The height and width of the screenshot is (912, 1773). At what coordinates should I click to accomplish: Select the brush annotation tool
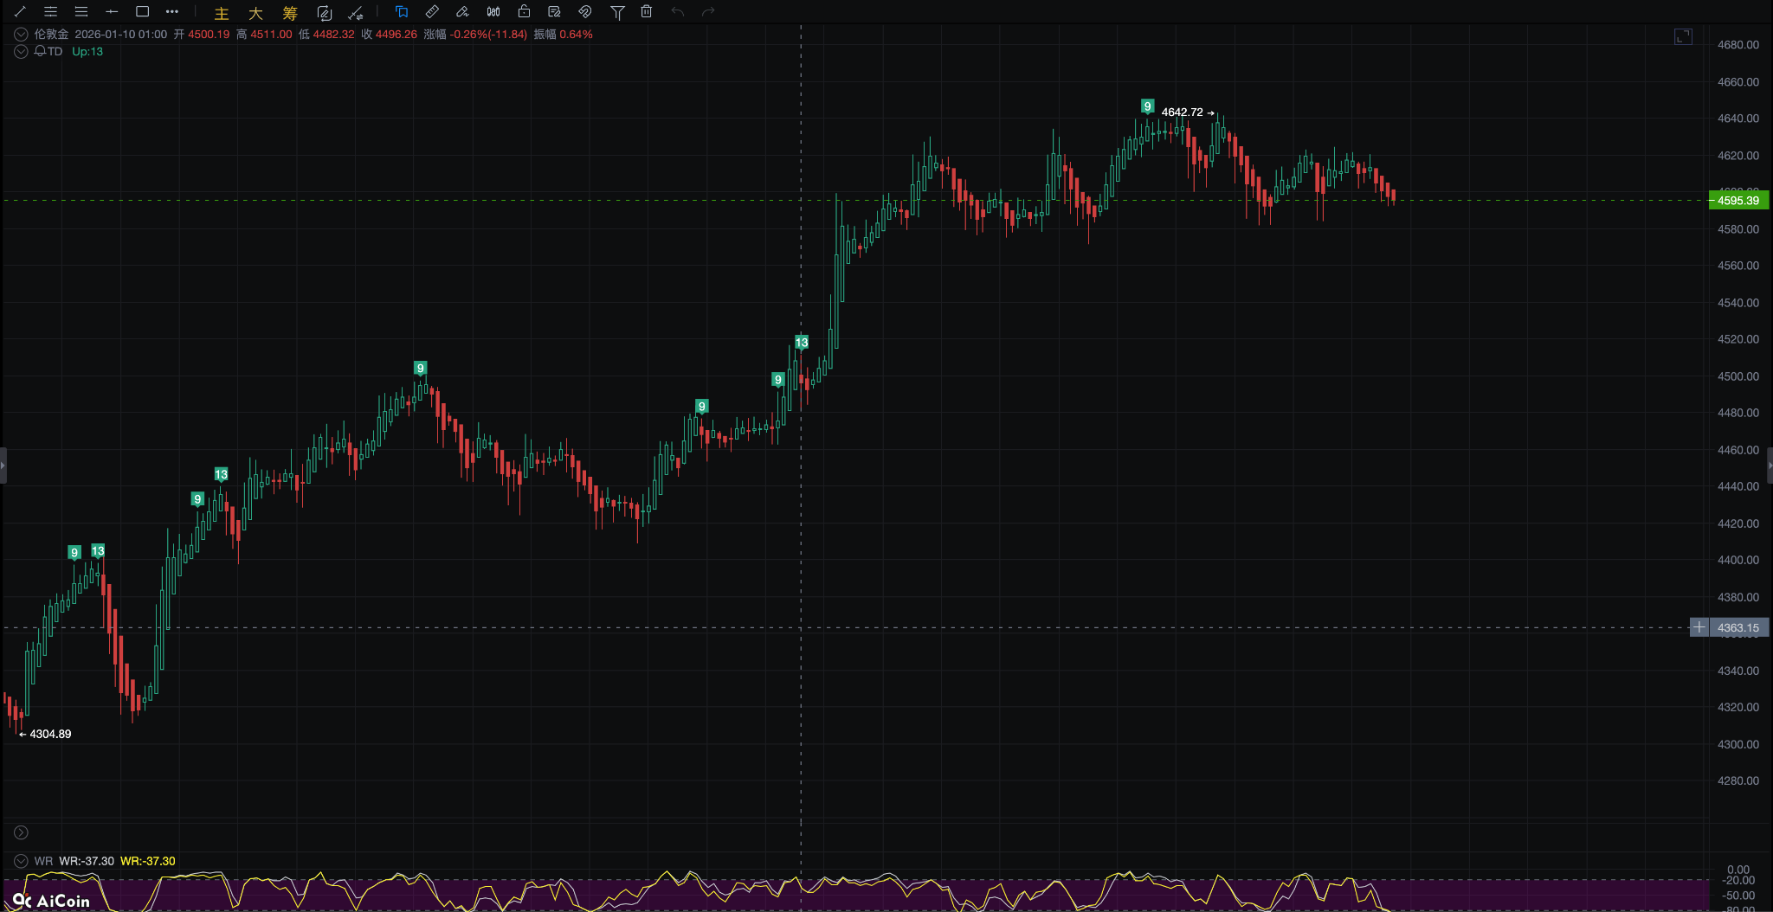tap(461, 12)
